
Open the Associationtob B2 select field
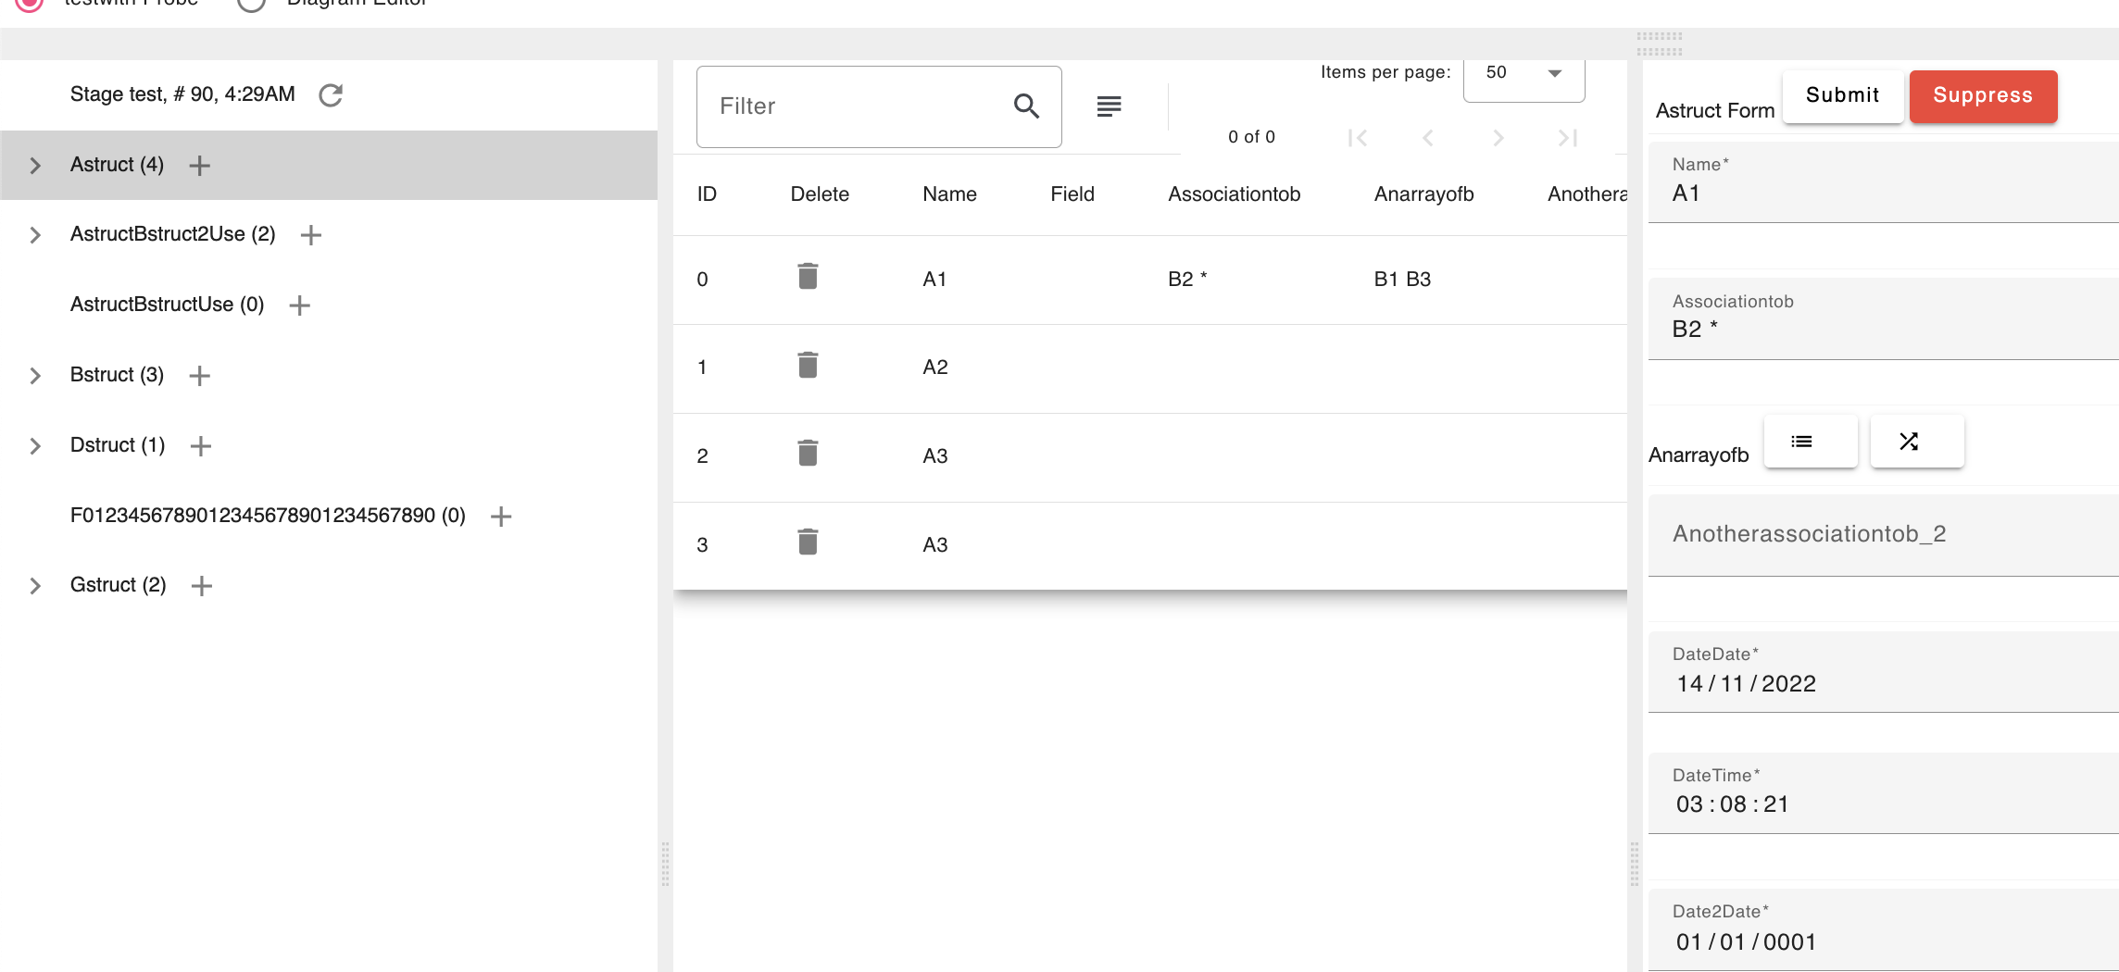point(1884,318)
